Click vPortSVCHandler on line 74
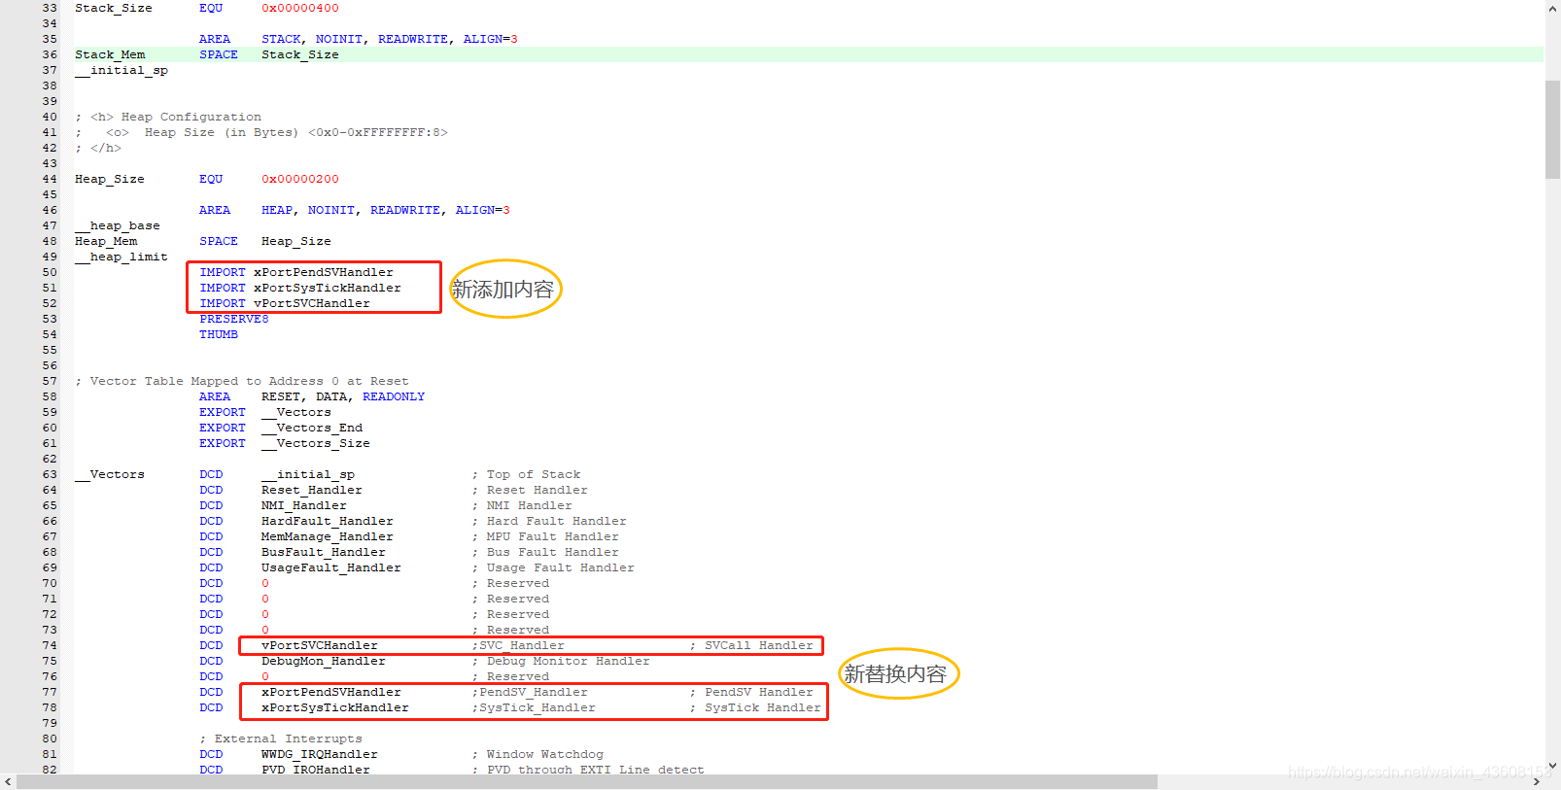This screenshot has width=1561, height=790. point(320,645)
